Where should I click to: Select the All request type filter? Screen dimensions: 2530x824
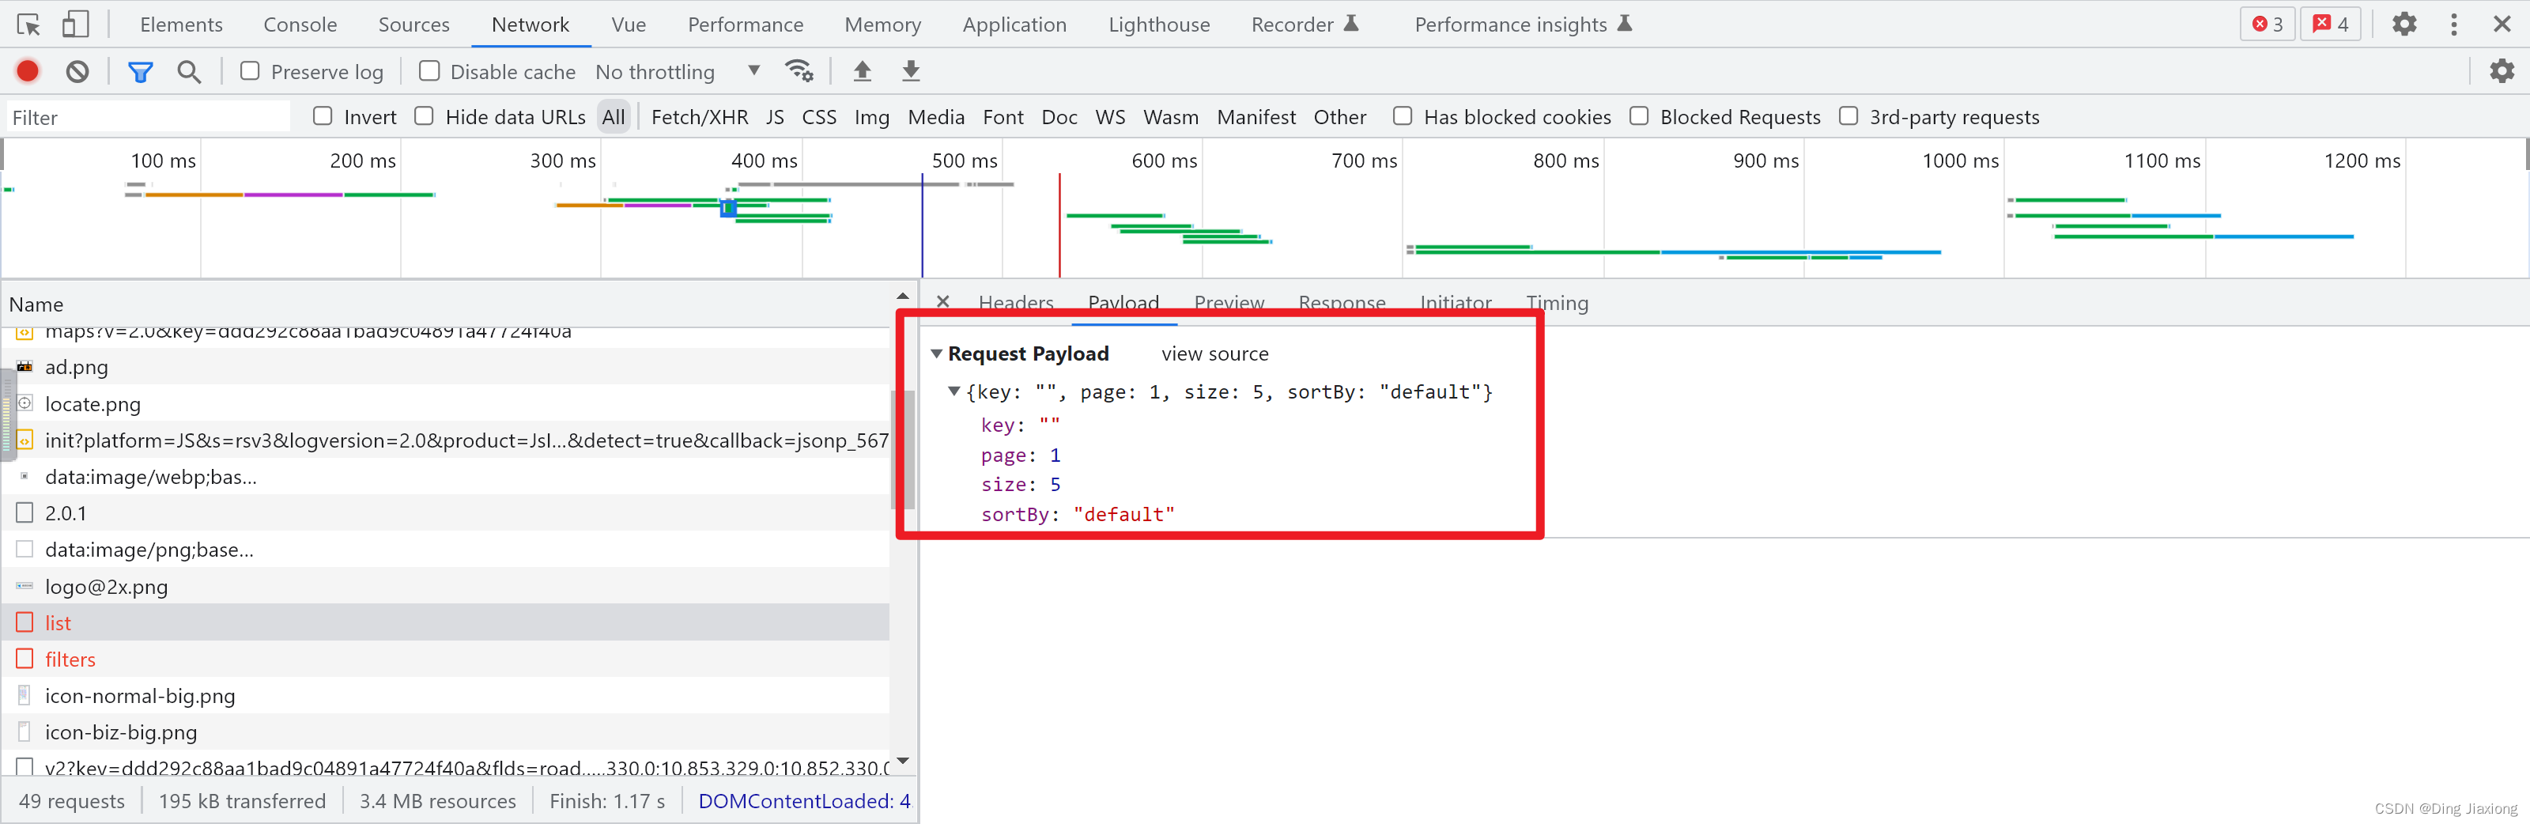613,117
